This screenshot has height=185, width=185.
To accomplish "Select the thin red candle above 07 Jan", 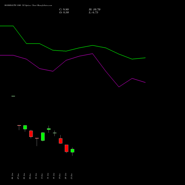I will [x=19, y=125].
